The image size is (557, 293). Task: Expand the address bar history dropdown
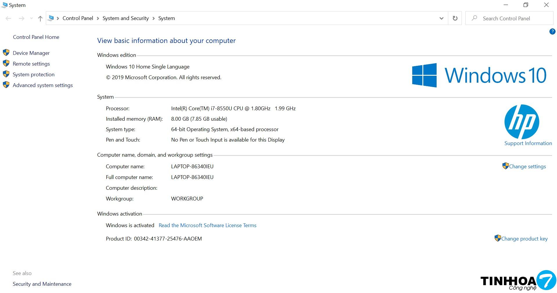[441, 18]
